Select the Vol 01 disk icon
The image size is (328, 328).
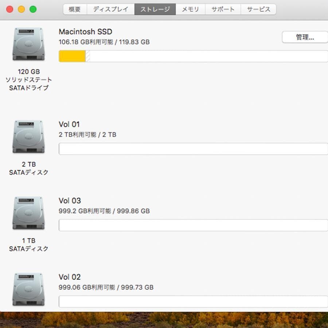[28, 136]
